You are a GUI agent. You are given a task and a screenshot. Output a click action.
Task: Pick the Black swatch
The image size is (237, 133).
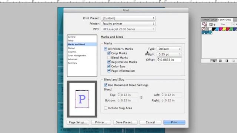214,29
